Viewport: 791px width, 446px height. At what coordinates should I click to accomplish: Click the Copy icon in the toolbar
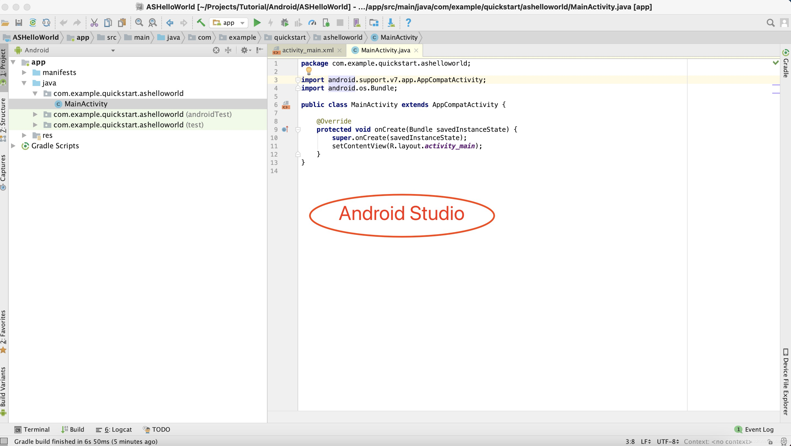pyautogui.click(x=108, y=23)
